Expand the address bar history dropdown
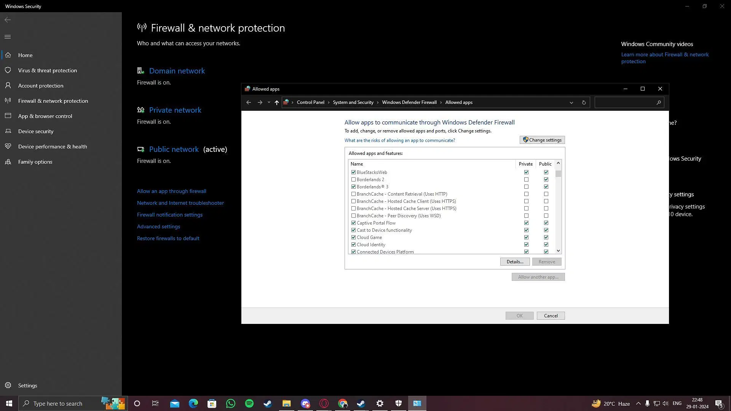This screenshot has width=731, height=411. tap(571, 102)
